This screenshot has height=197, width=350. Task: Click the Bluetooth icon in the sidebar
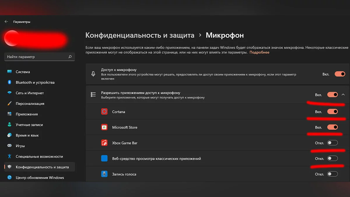click(10, 82)
